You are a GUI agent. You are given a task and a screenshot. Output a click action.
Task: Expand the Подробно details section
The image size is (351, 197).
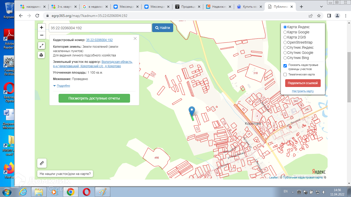click(63, 86)
